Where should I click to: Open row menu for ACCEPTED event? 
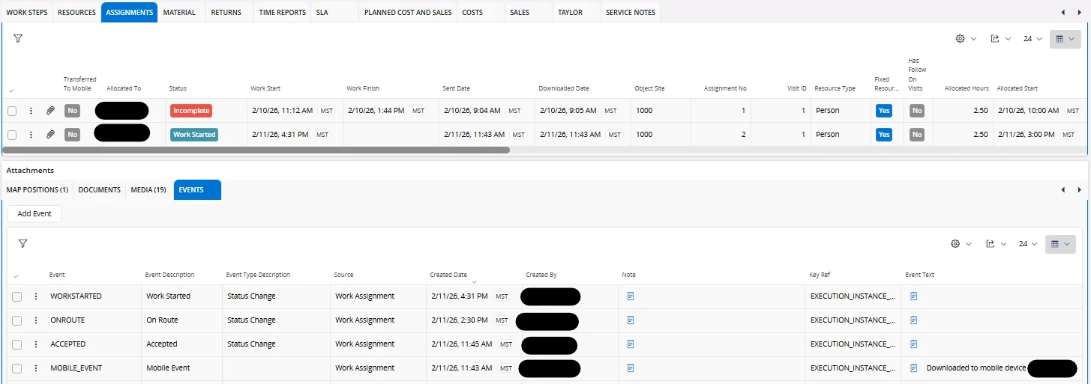(x=35, y=344)
